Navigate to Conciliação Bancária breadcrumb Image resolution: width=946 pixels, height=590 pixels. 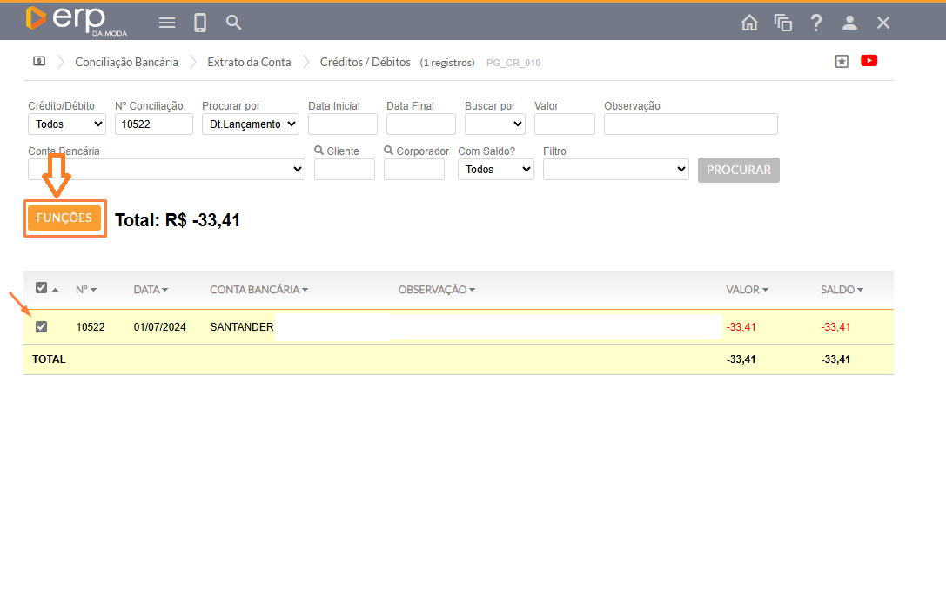(x=126, y=62)
